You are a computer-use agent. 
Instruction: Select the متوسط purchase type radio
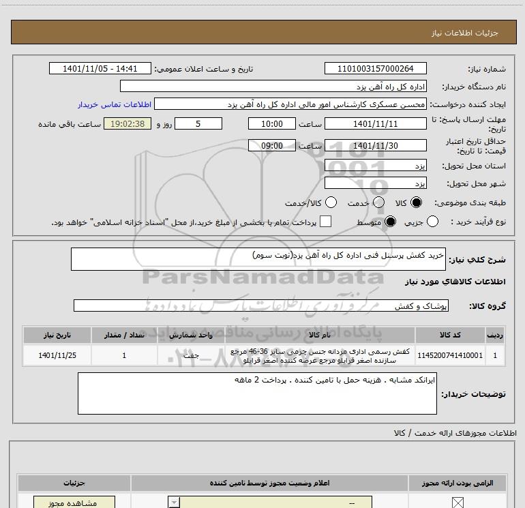coord(391,222)
